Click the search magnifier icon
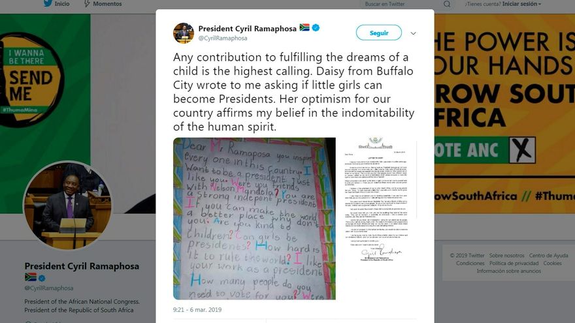This screenshot has height=323, width=575. click(x=447, y=4)
